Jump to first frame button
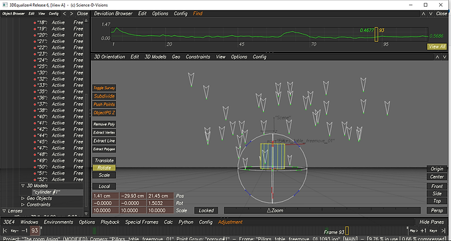451x241 pixels. pos(5,230)
